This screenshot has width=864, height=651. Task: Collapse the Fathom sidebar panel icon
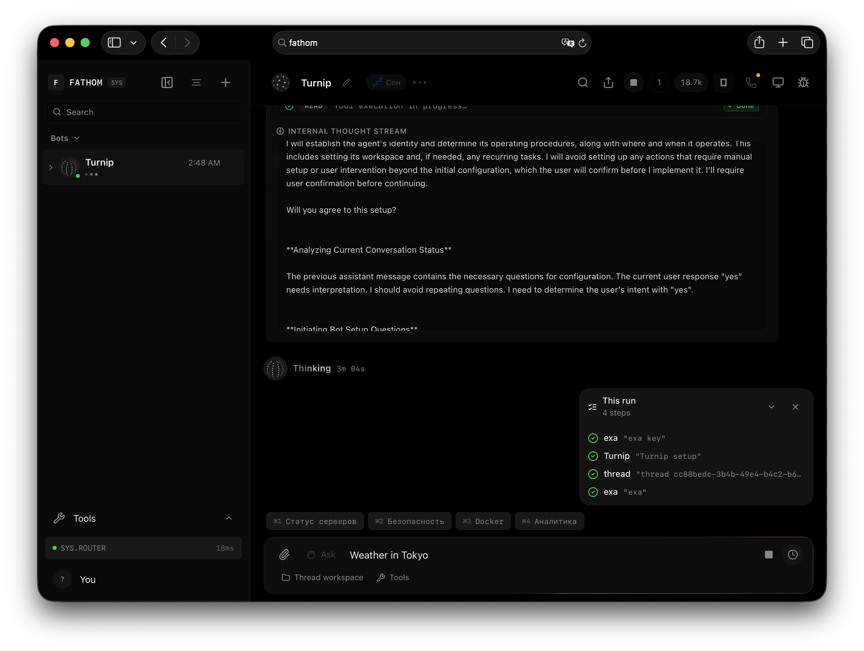(x=167, y=82)
